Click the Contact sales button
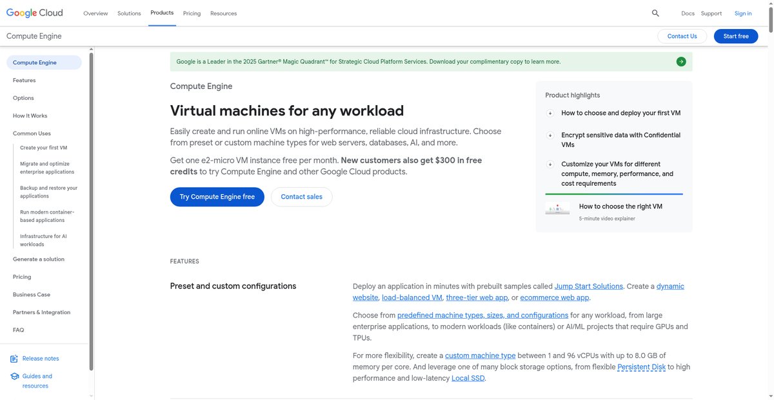Screen dimensions: 774x400 pyautogui.click(x=301, y=197)
